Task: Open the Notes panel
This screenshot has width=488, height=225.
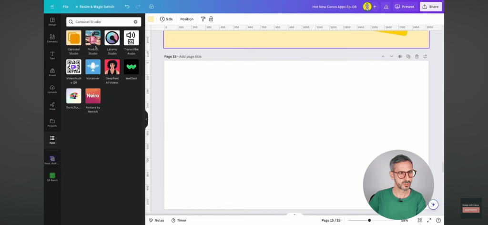Action: tap(156, 220)
